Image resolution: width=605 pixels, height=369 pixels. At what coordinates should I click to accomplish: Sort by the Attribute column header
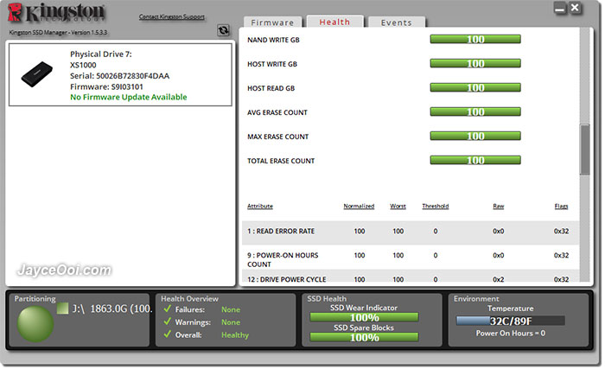tap(260, 207)
